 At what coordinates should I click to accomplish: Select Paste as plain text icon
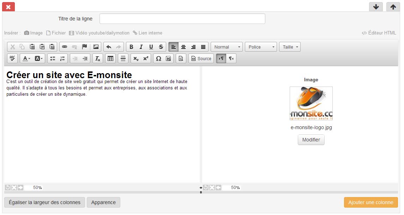(42, 47)
